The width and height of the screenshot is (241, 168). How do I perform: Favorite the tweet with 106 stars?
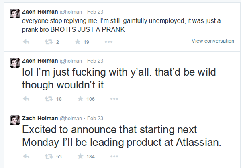tap(80, 99)
